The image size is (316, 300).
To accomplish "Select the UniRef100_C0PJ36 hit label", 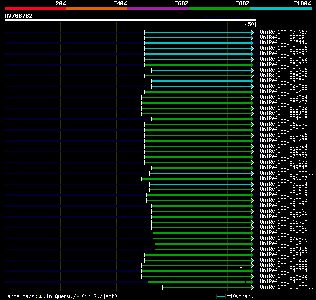I will (x=283, y=255).
